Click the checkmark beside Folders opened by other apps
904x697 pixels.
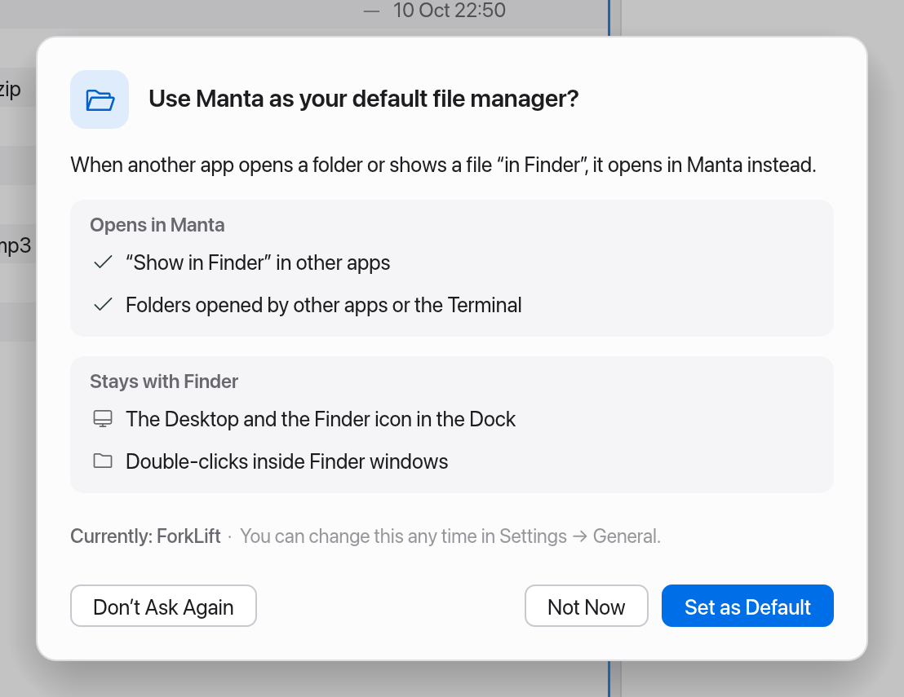click(103, 305)
